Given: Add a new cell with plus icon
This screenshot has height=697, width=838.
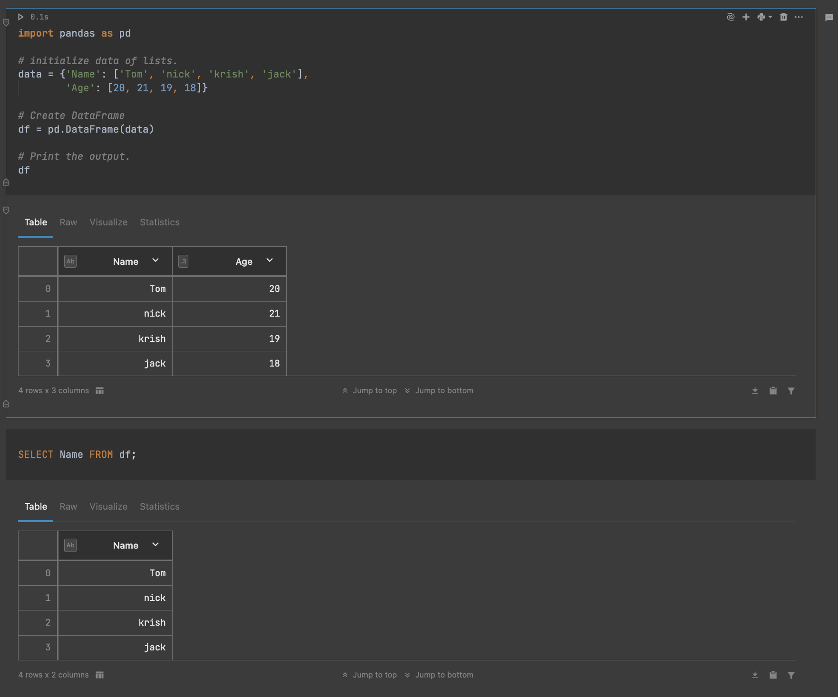Looking at the screenshot, I should [746, 17].
